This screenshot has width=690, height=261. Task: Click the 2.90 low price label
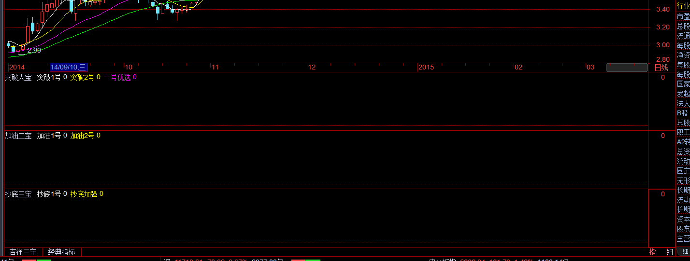click(34, 50)
